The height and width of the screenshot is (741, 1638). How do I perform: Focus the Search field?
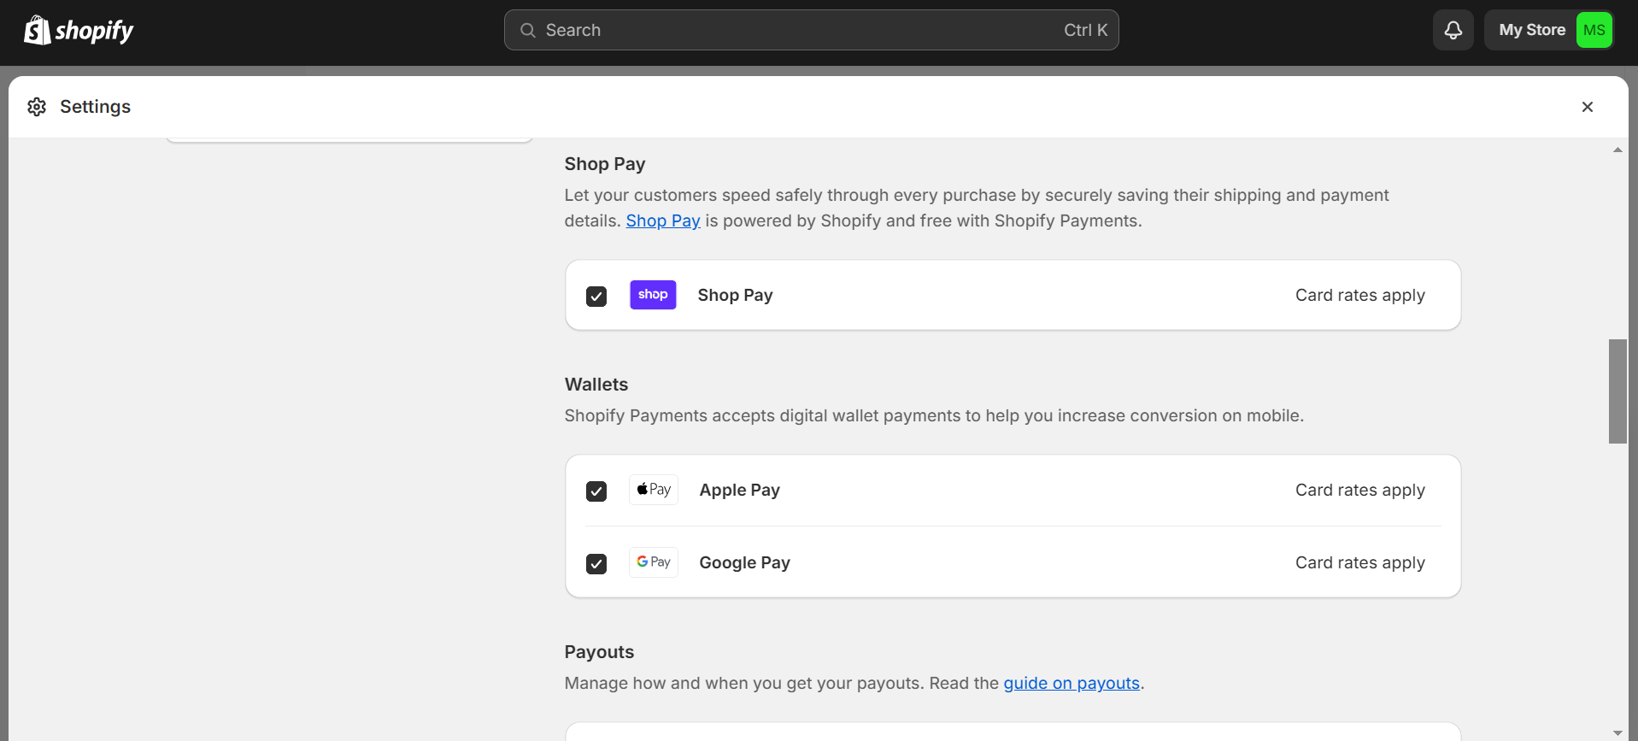811,30
